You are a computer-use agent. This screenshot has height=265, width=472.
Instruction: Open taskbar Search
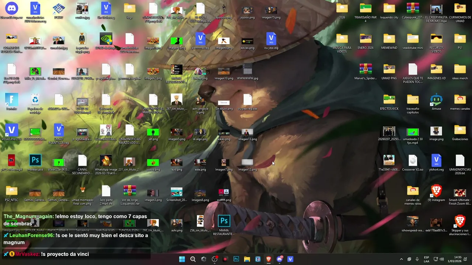pos(193,259)
